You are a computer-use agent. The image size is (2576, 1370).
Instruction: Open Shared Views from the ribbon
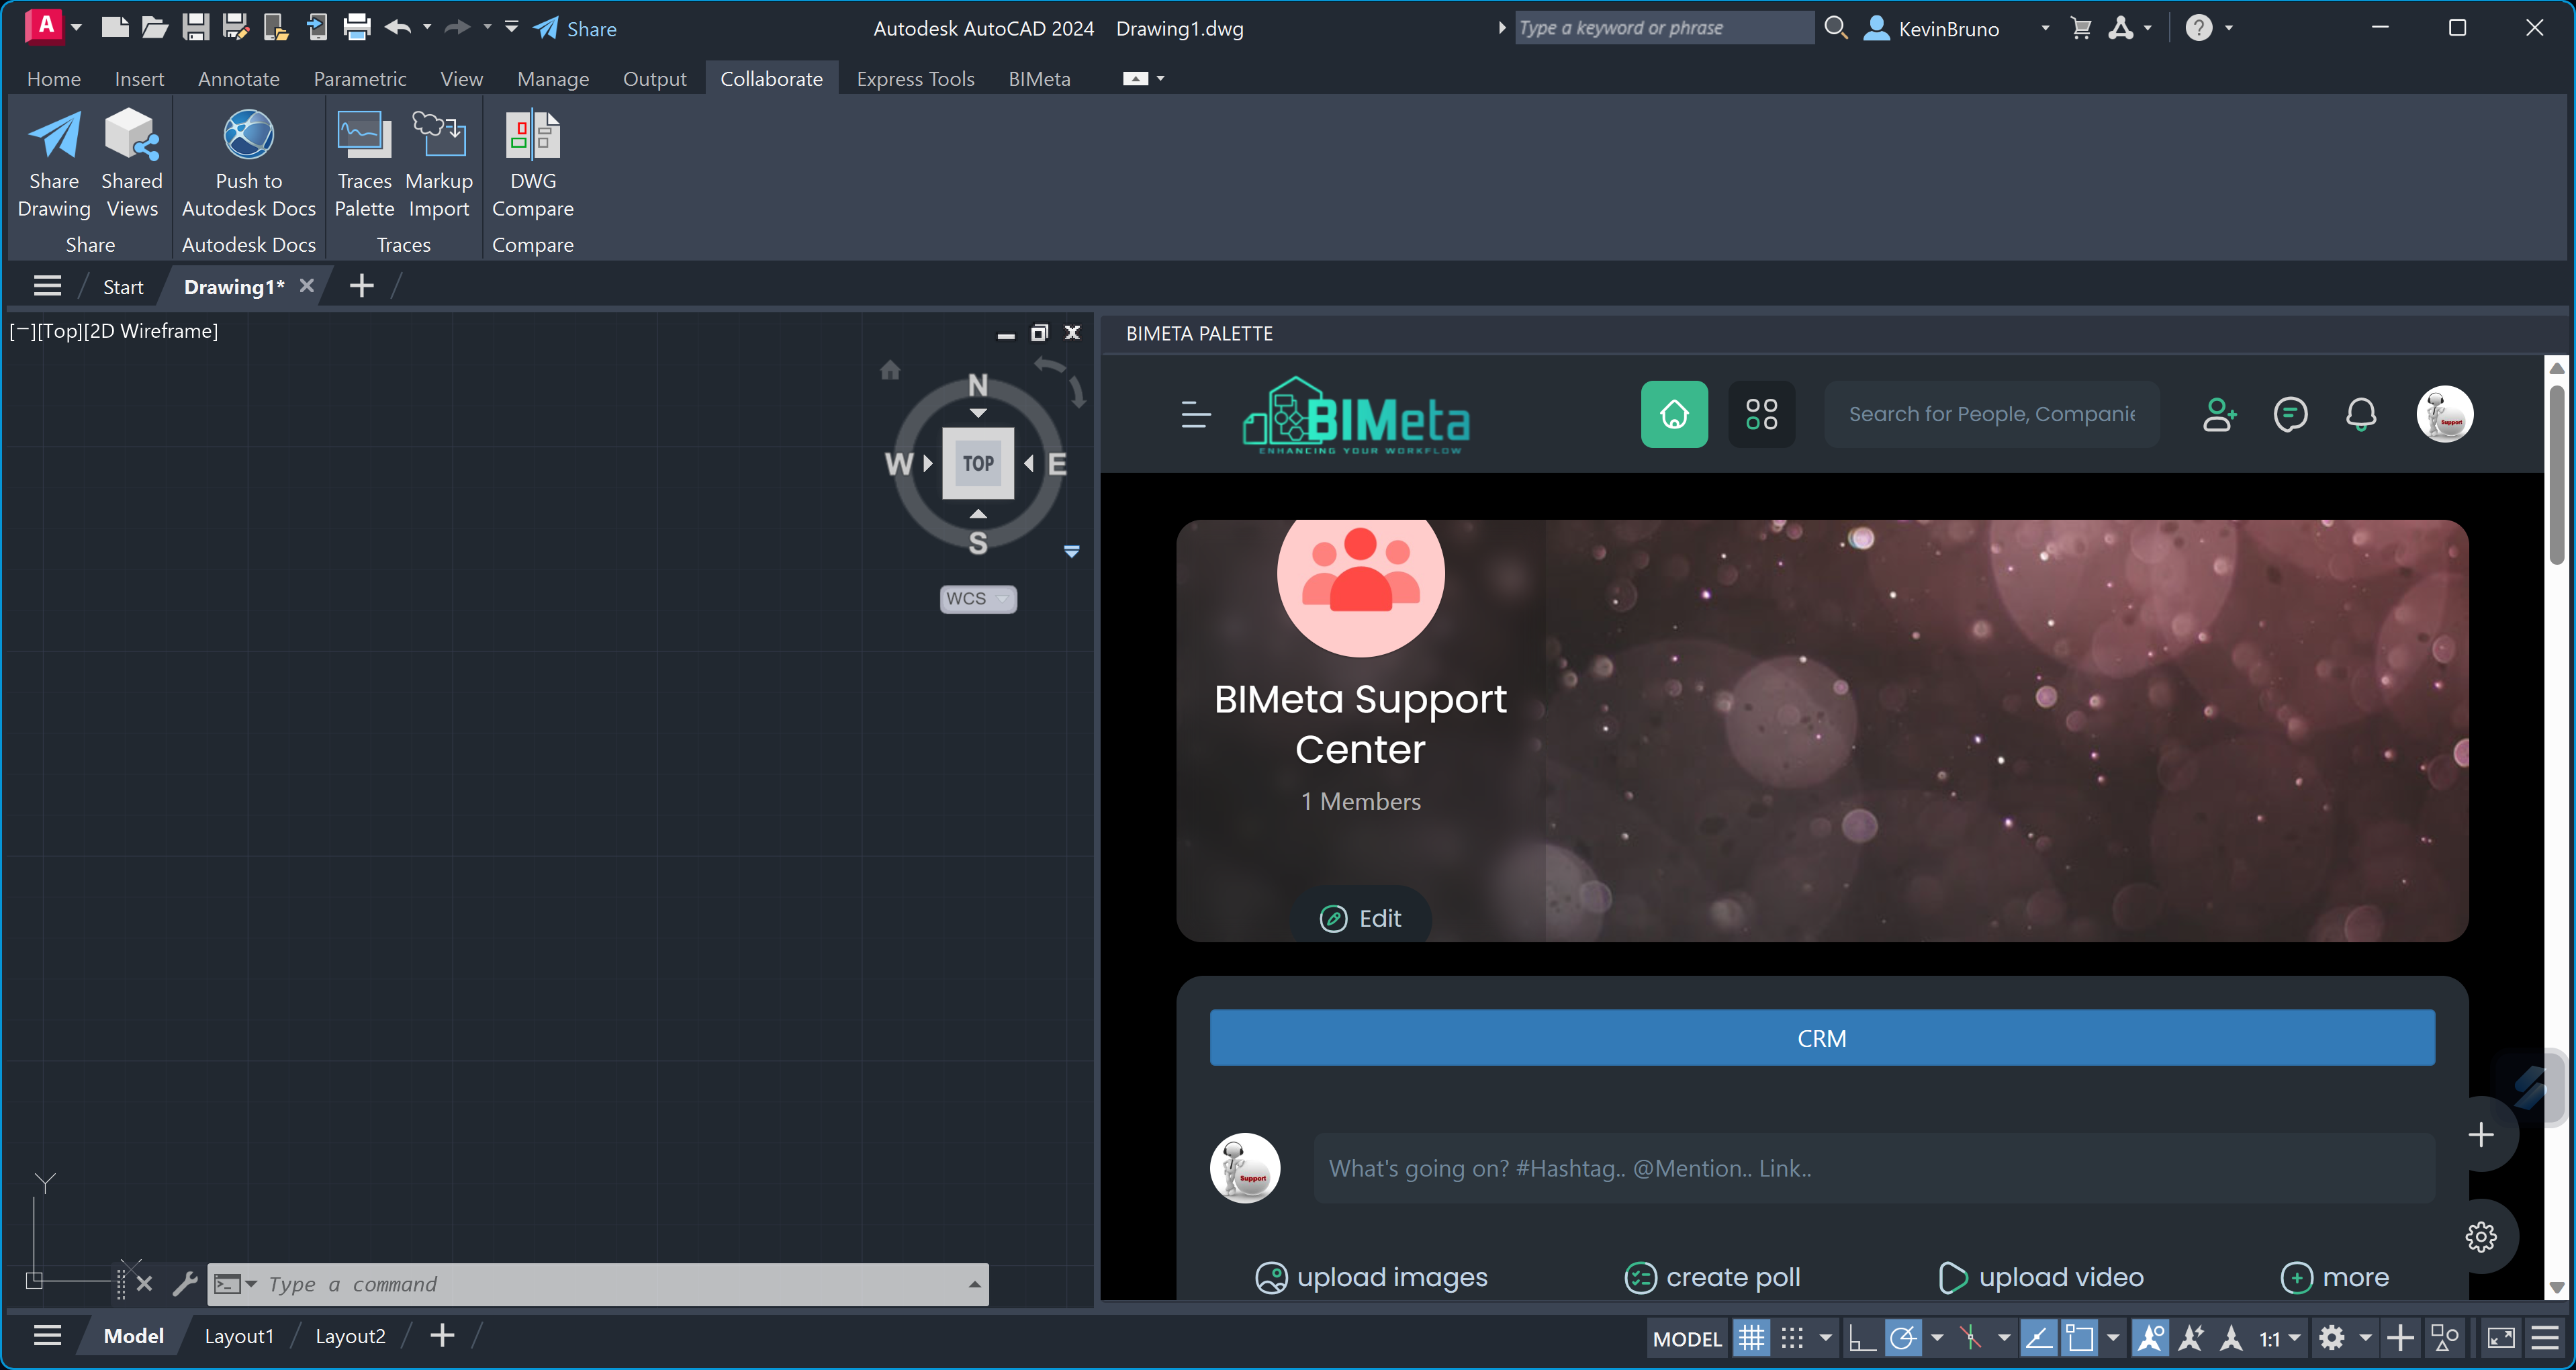(x=132, y=165)
